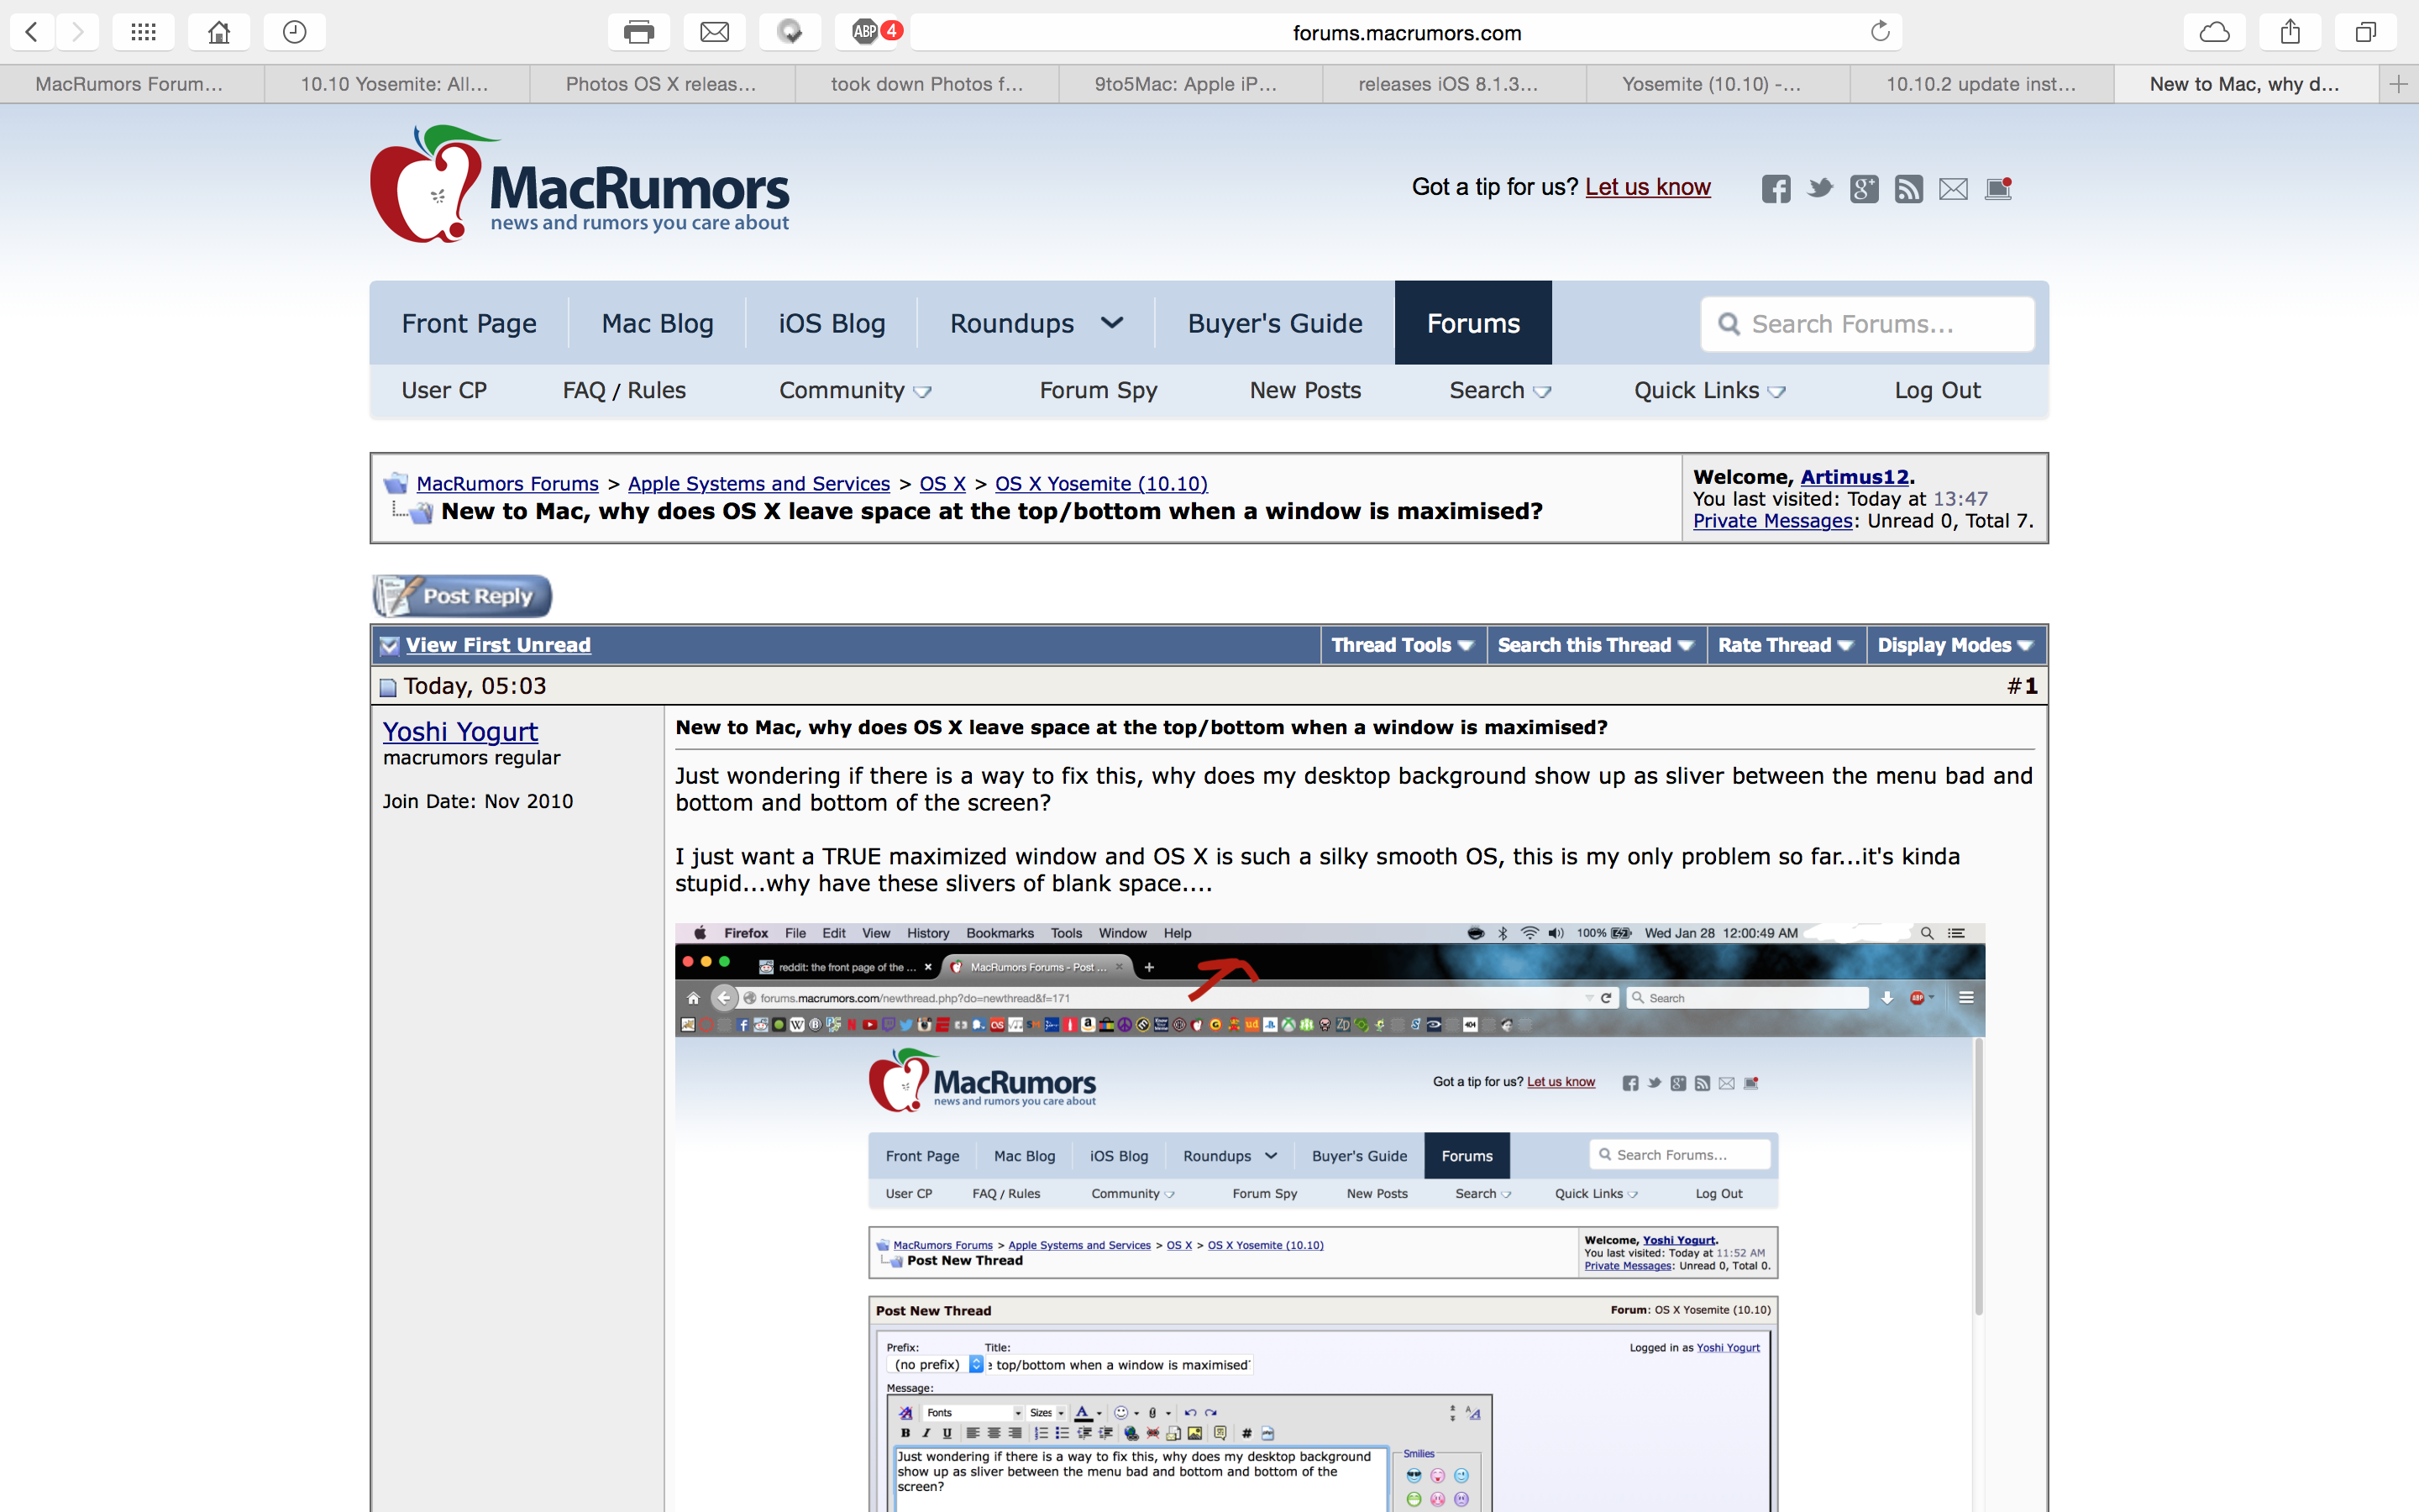Open MacRumors Google Plus icon
The width and height of the screenshot is (2419, 1512).
tap(1865, 188)
